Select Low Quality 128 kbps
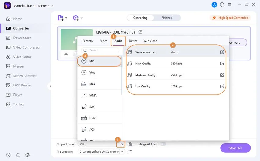The image size is (260, 161). [x=176, y=86]
